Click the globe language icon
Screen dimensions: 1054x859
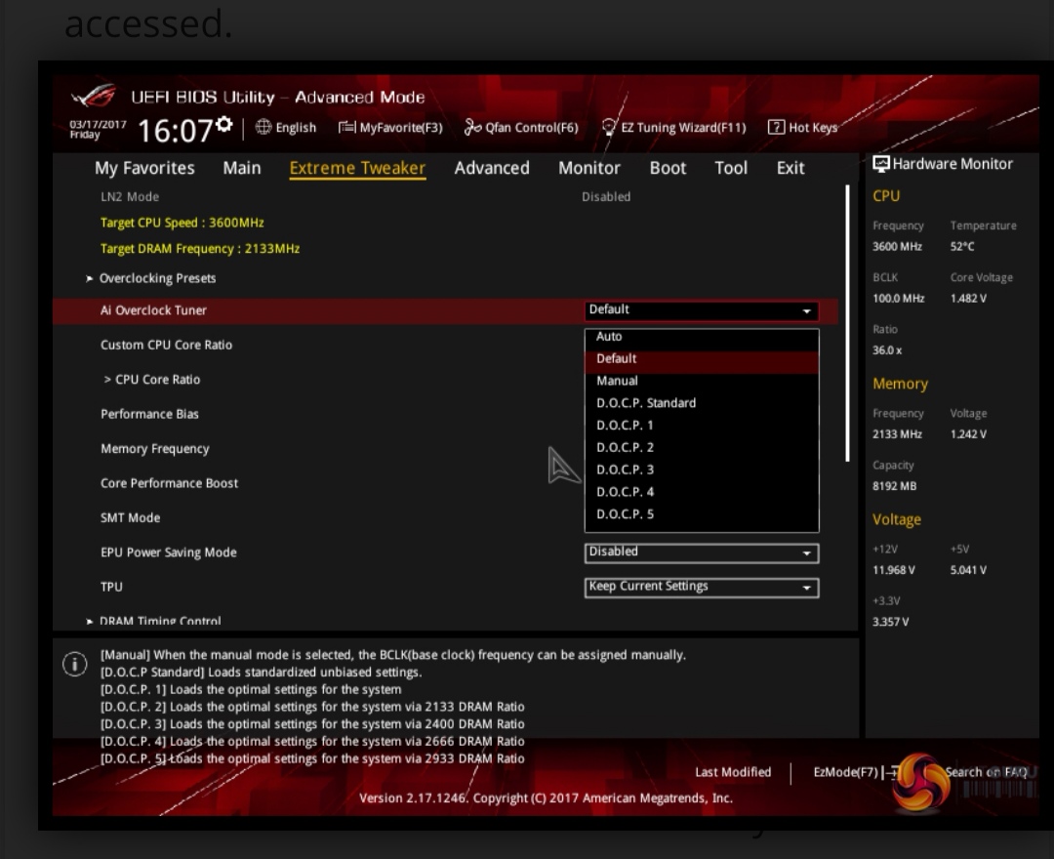point(263,127)
